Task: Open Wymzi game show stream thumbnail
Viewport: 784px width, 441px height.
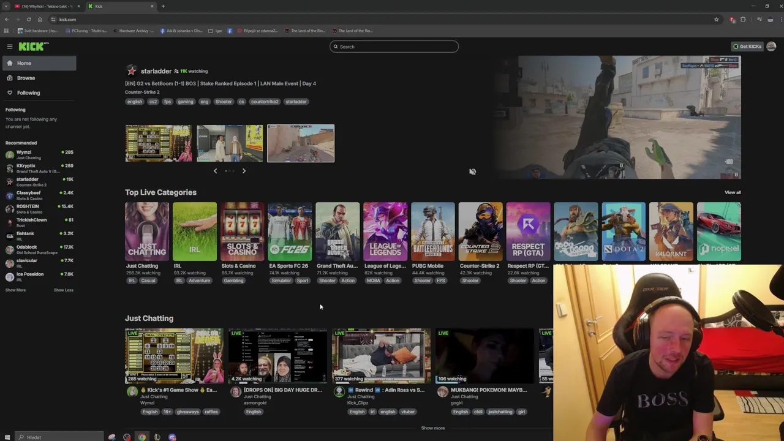Action: pos(174,356)
